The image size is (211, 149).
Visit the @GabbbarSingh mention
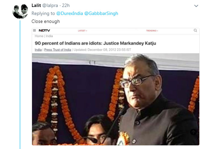pyautogui.click(x=101, y=13)
